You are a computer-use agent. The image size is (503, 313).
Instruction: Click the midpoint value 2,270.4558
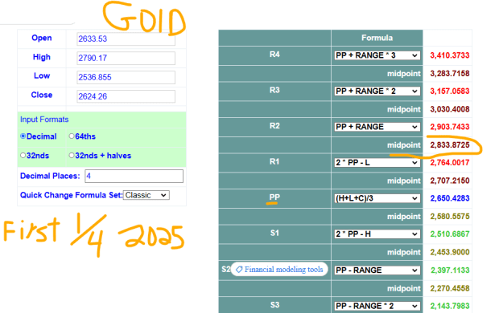pos(450,288)
